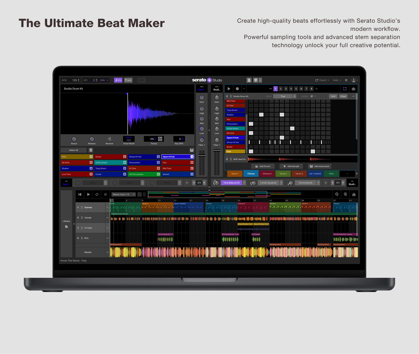Screen dimensions: 419x354
Task: Click the trash icon beside Select All
Action: tap(91, 150)
